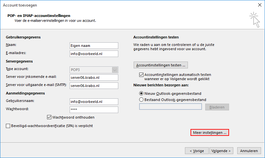265x158 pixels.
Task: Click the Accountinstellingen testen button
Action: [160, 65]
